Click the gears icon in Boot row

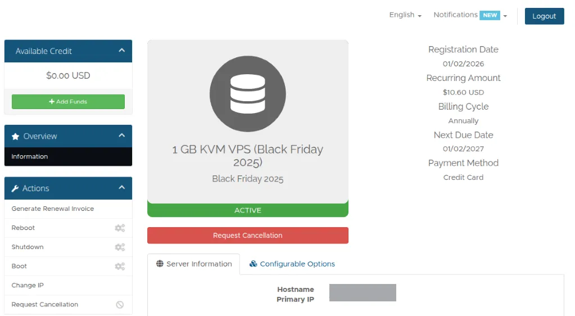click(120, 266)
